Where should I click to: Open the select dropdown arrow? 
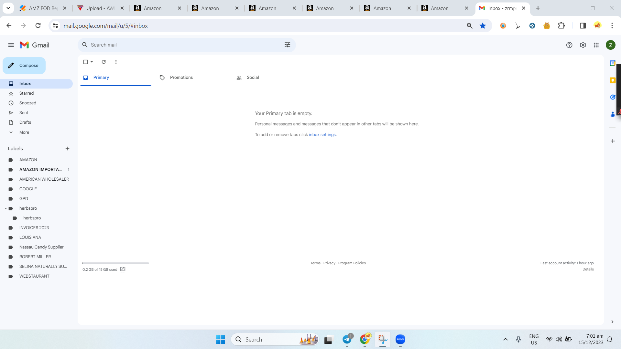[92, 62]
